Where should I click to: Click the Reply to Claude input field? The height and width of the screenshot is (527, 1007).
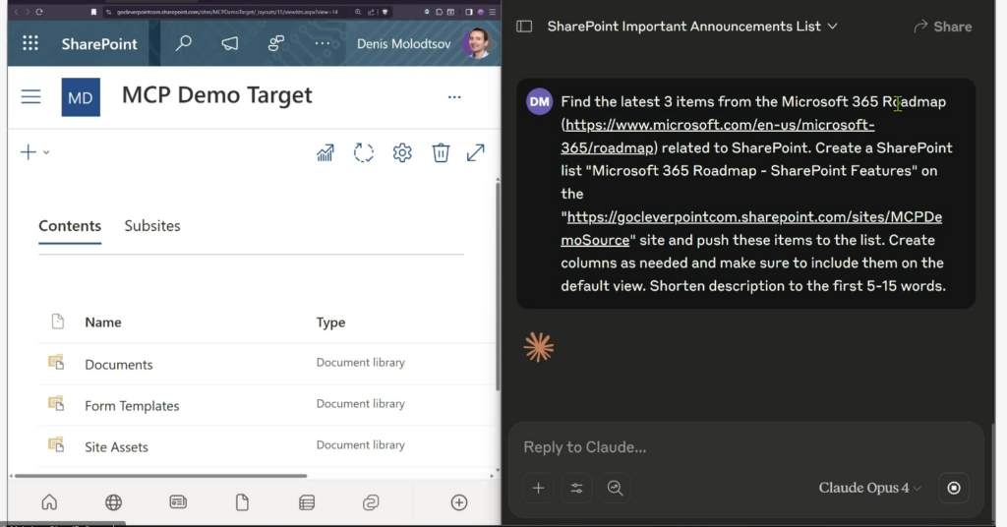click(746, 447)
